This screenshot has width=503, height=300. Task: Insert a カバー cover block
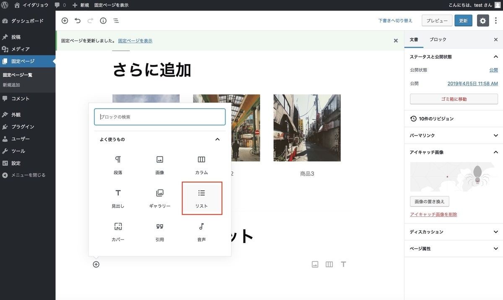118,232
